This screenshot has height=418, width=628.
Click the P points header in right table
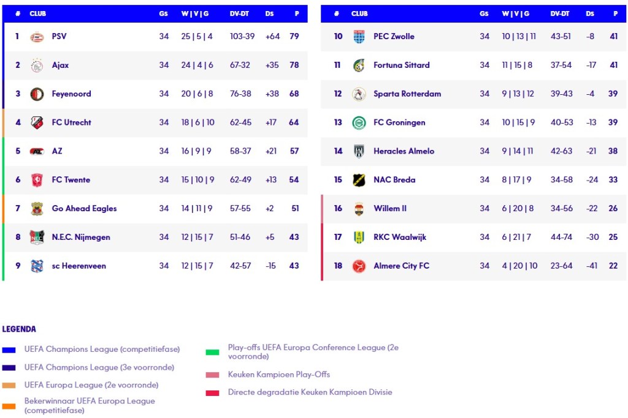pos(615,13)
